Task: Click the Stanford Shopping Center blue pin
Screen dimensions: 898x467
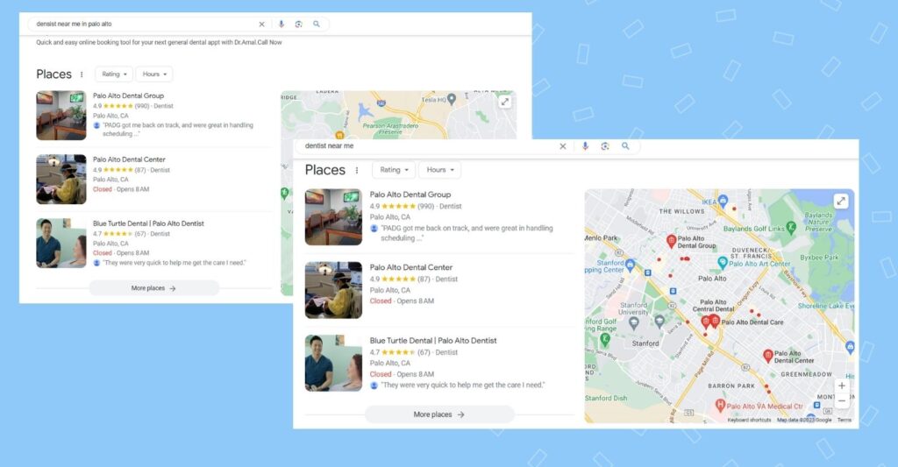Action: click(630, 265)
